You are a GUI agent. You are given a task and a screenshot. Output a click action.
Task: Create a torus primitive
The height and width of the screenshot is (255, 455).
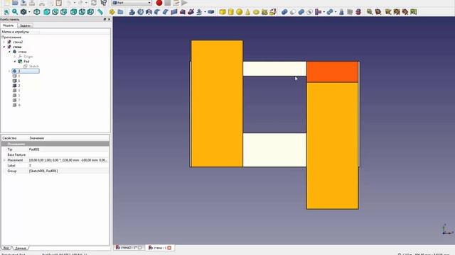256,12
